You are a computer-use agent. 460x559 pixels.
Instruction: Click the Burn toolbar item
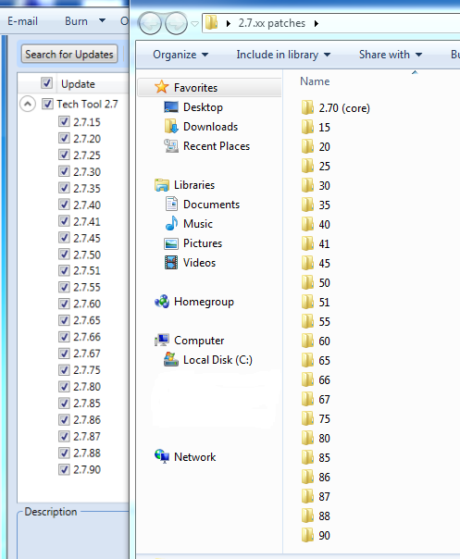[x=76, y=21]
